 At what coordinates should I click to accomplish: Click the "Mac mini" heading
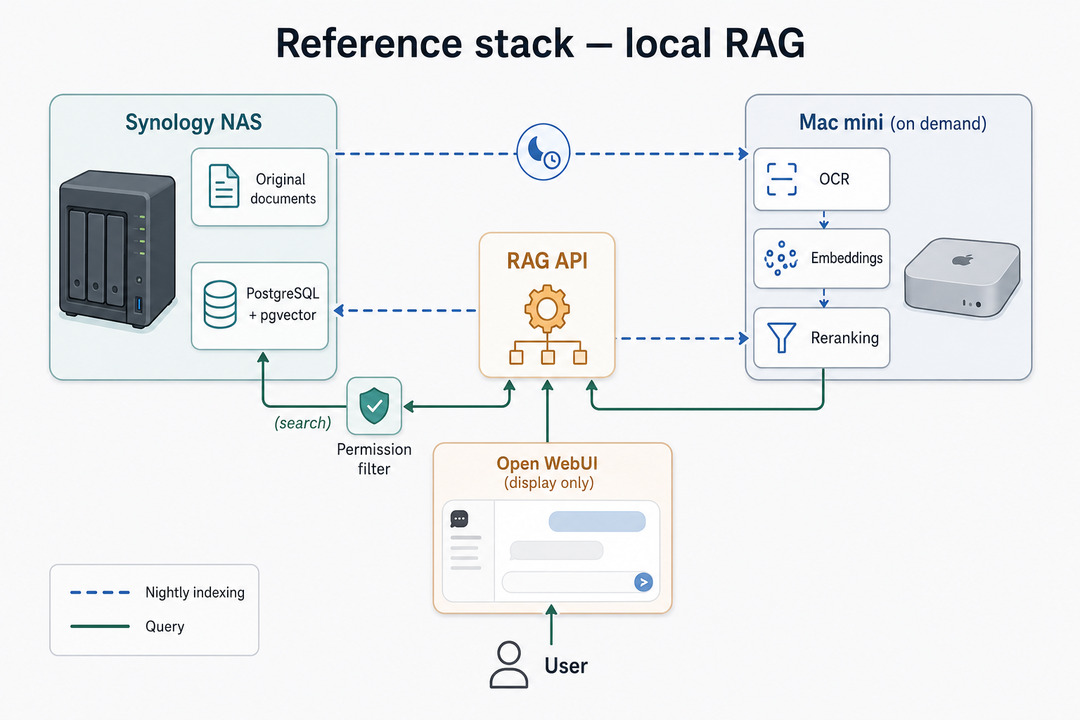coord(841,123)
